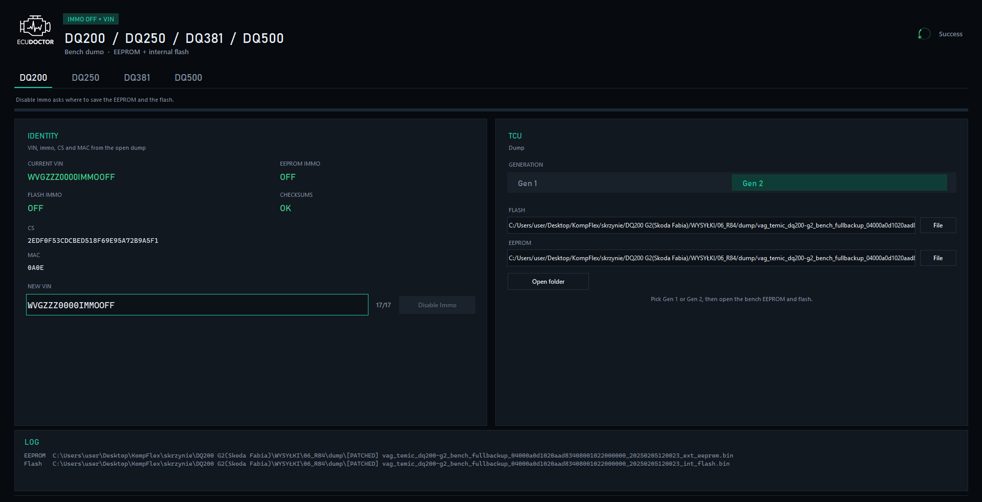Select Gen 2 generation option
This screenshot has height=502, width=982.
pyautogui.click(x=839, y=183)
